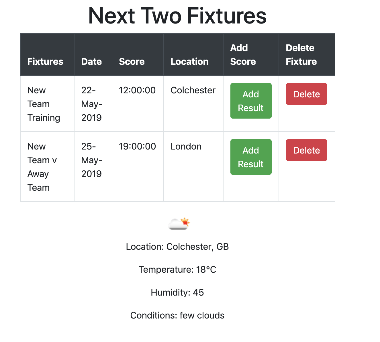Add Result for New Team Training

click(251, 101)
